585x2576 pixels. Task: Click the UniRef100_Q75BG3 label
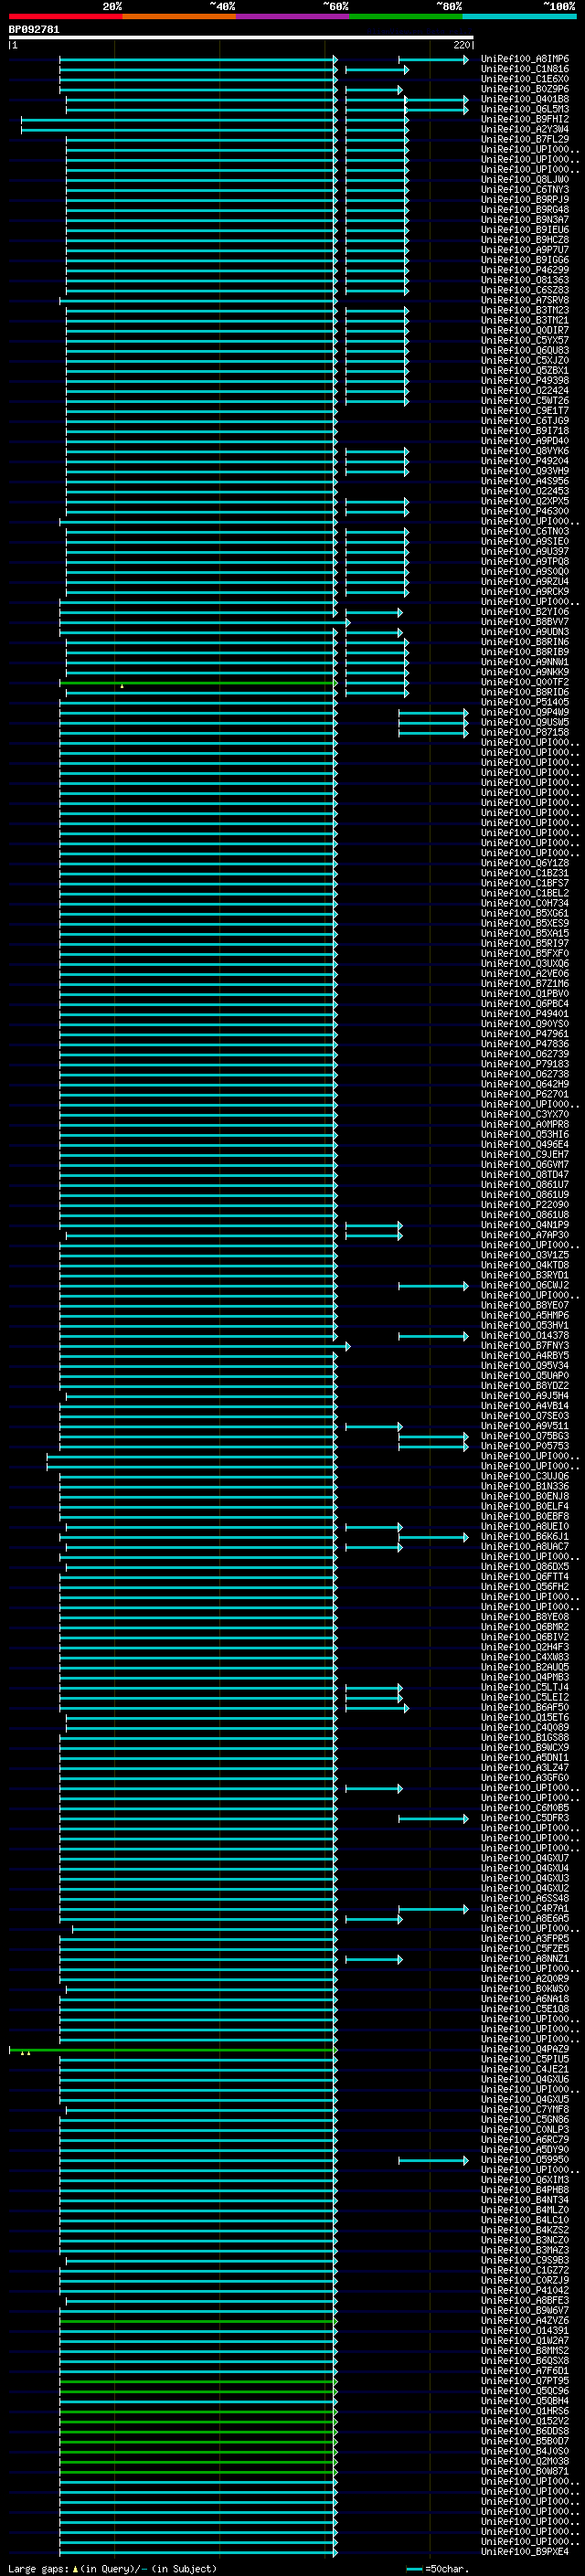(x=525, y=1436)
